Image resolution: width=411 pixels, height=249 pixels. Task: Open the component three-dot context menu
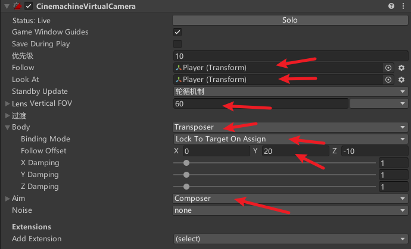(403, 6)
